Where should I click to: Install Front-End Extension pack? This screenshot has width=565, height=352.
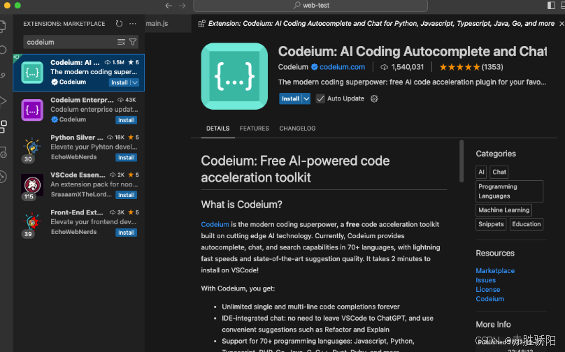point(126,233)
